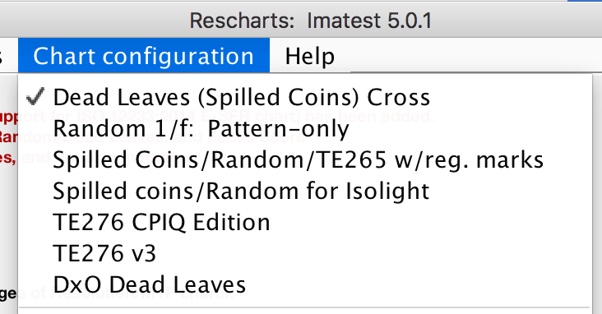Click the checkmark beside Dead Leaves Cross
The height and width of the screenshot is (314, 602).
35,97
